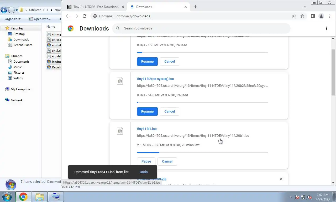
Task: Click Undo in the removed notification
Action: (144, 172)
